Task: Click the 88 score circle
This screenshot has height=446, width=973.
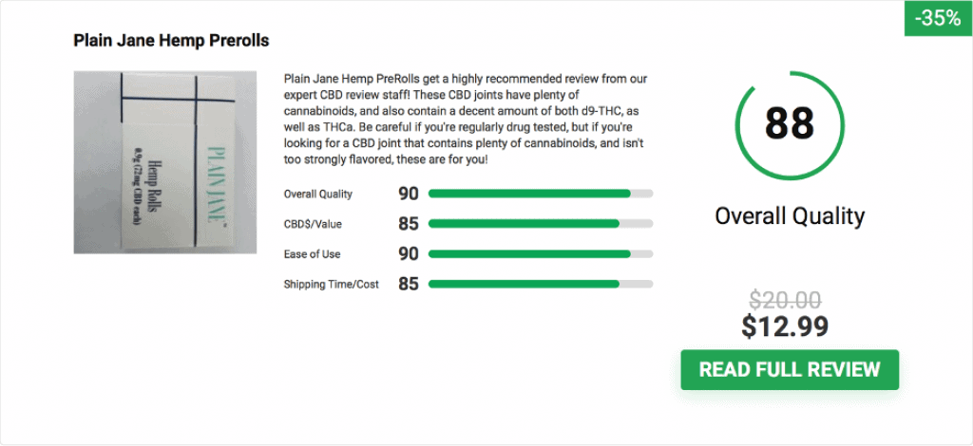Action: click(790, 126)
